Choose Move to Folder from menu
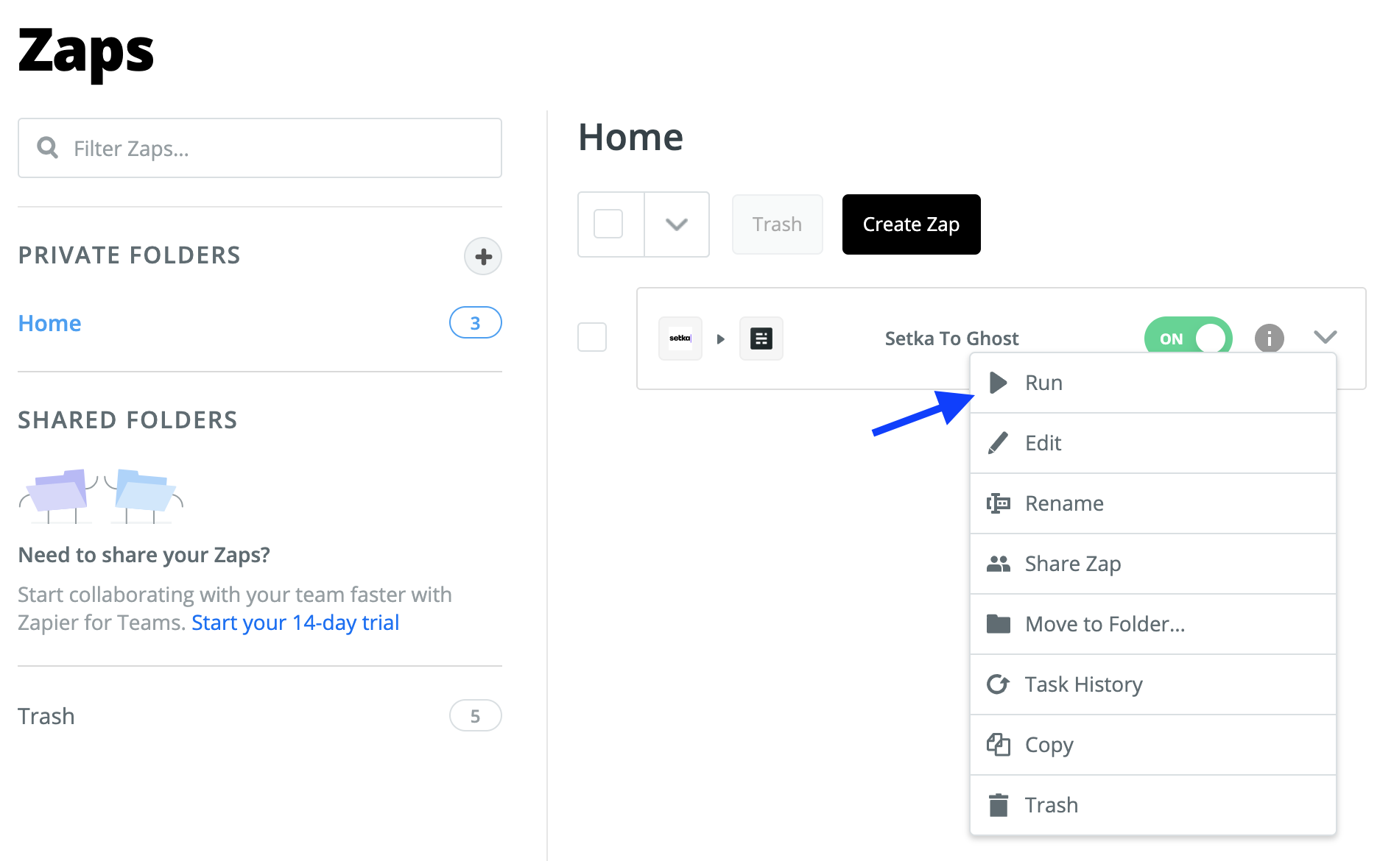Screen dimensions: 1380x861 coord(1105,624)
